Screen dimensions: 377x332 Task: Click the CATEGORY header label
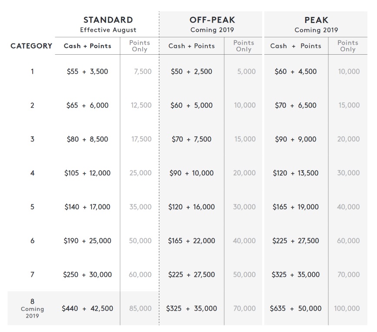[x=31, y=46]
